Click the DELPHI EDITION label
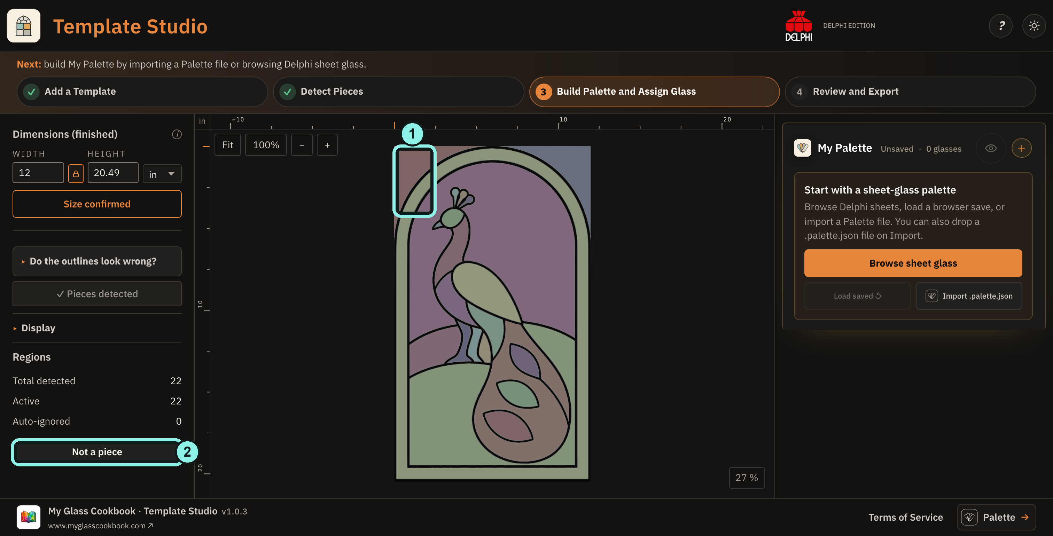The height and width of the screenshot is (536, 1053). pyautogui.click(x=849, y=25)
